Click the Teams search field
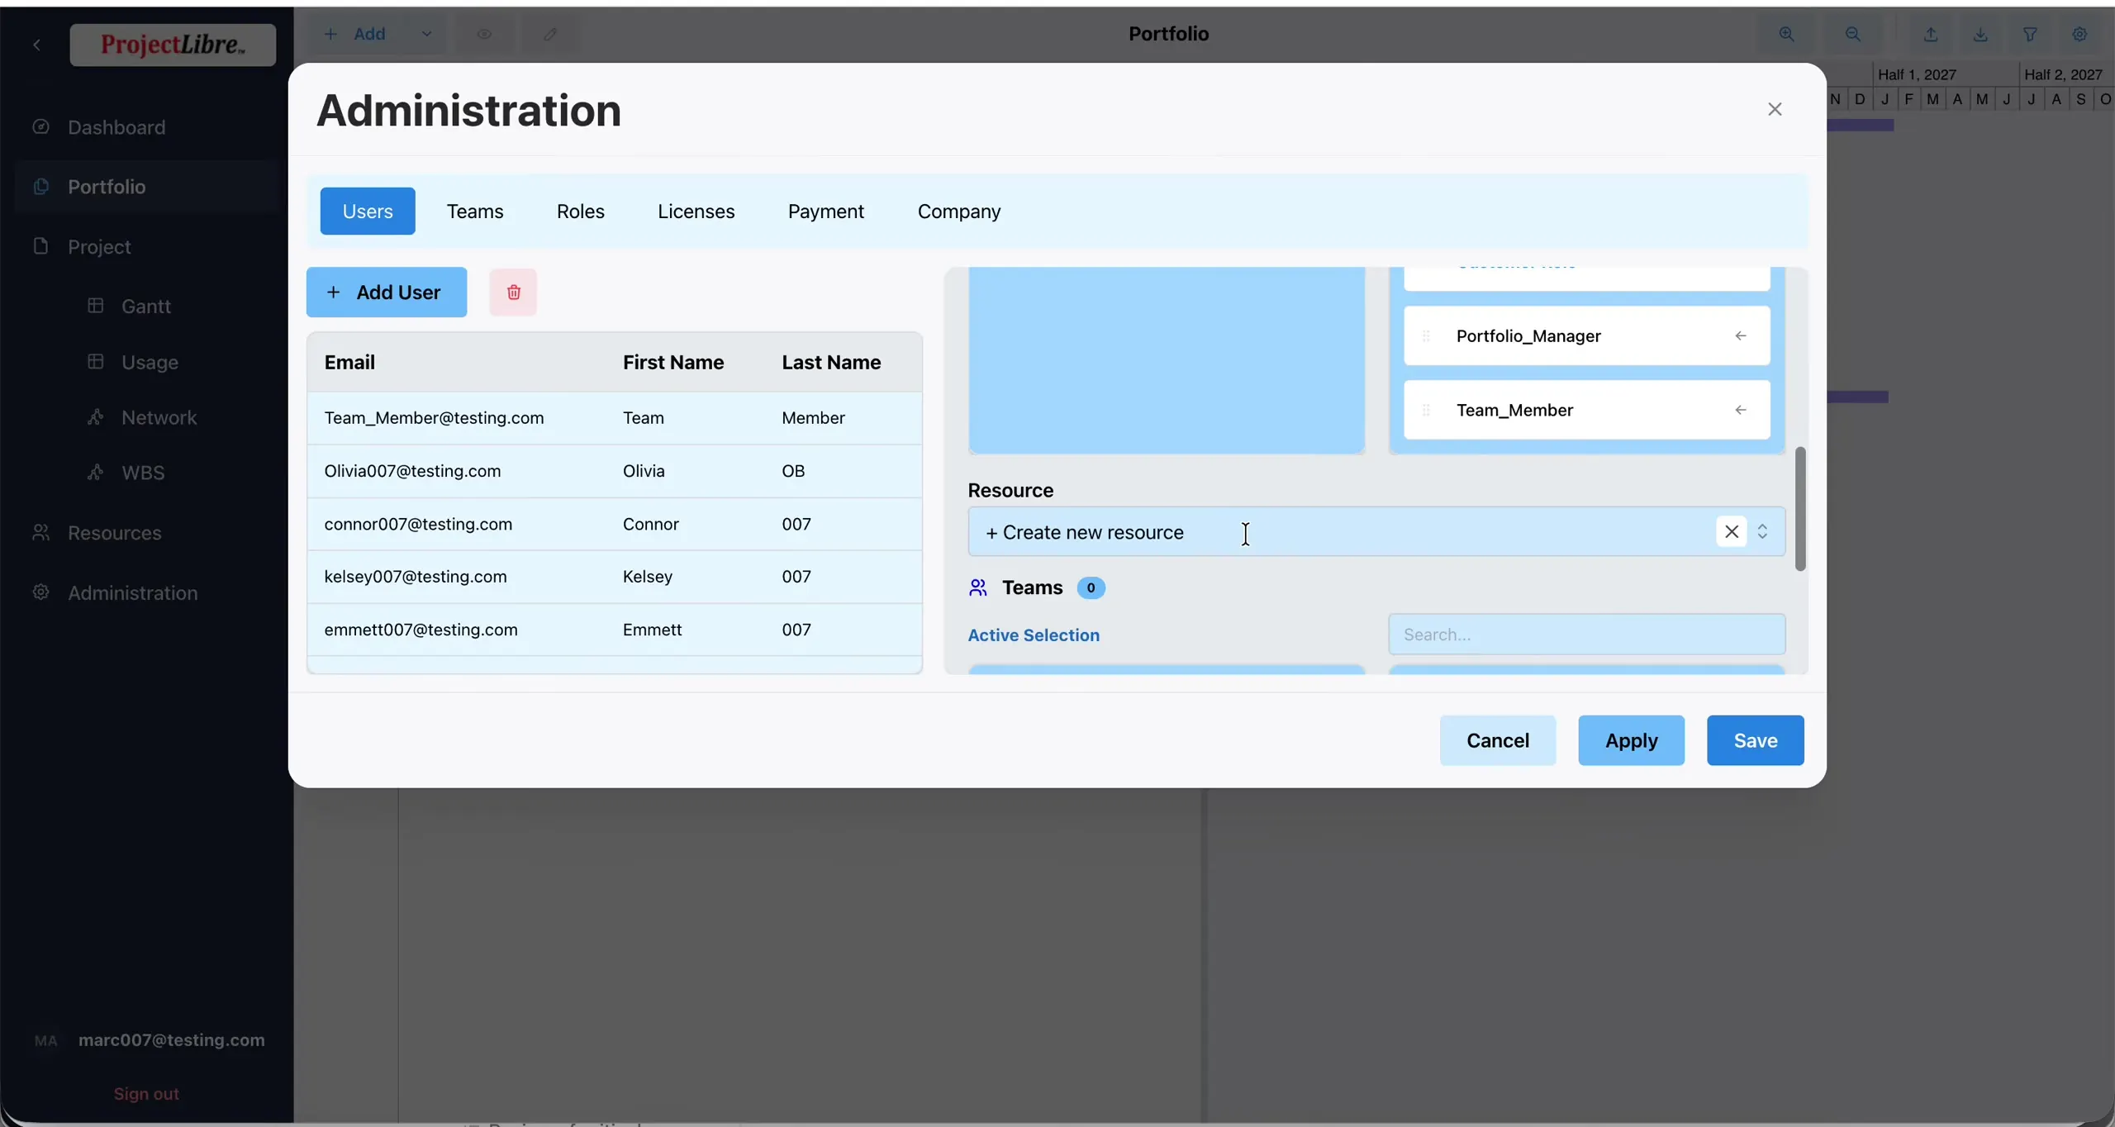This screenshot has height=1127, width=2115. [x=1586, y=635]
